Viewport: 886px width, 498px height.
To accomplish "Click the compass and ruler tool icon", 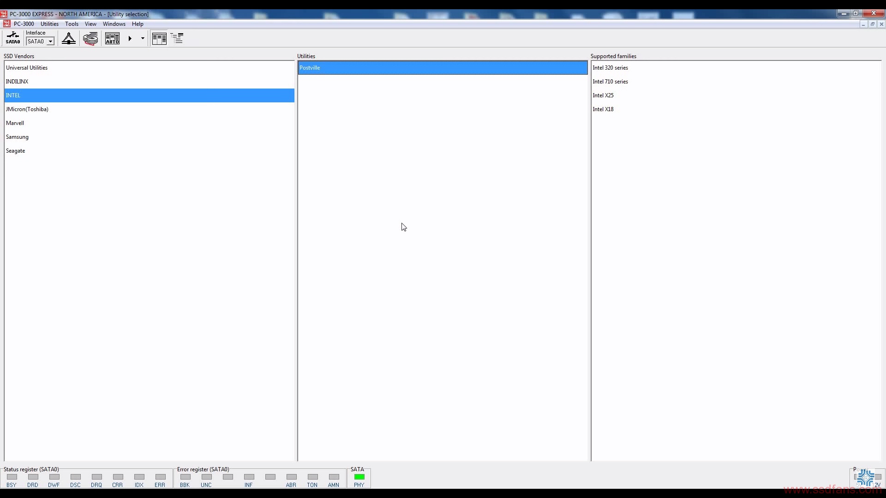I will click(69, 38).
